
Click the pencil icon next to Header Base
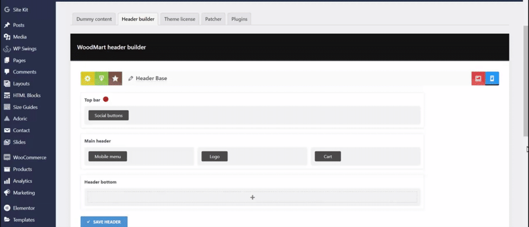pyautogui.click(x=131, y=79)
